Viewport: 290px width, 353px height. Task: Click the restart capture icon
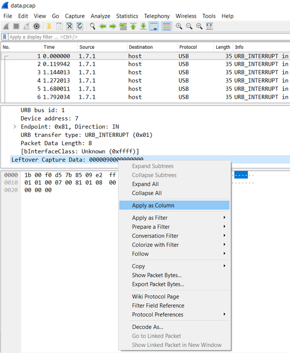26,26
